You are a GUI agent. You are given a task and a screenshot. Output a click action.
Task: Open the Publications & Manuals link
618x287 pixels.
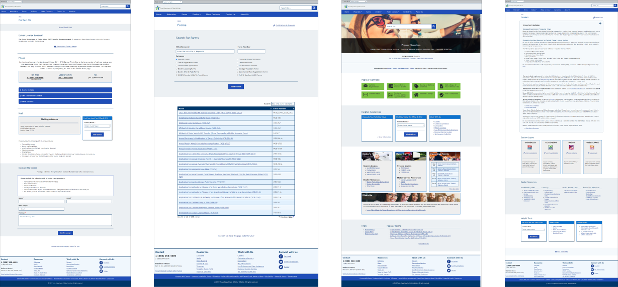click(x=284, y=25)
